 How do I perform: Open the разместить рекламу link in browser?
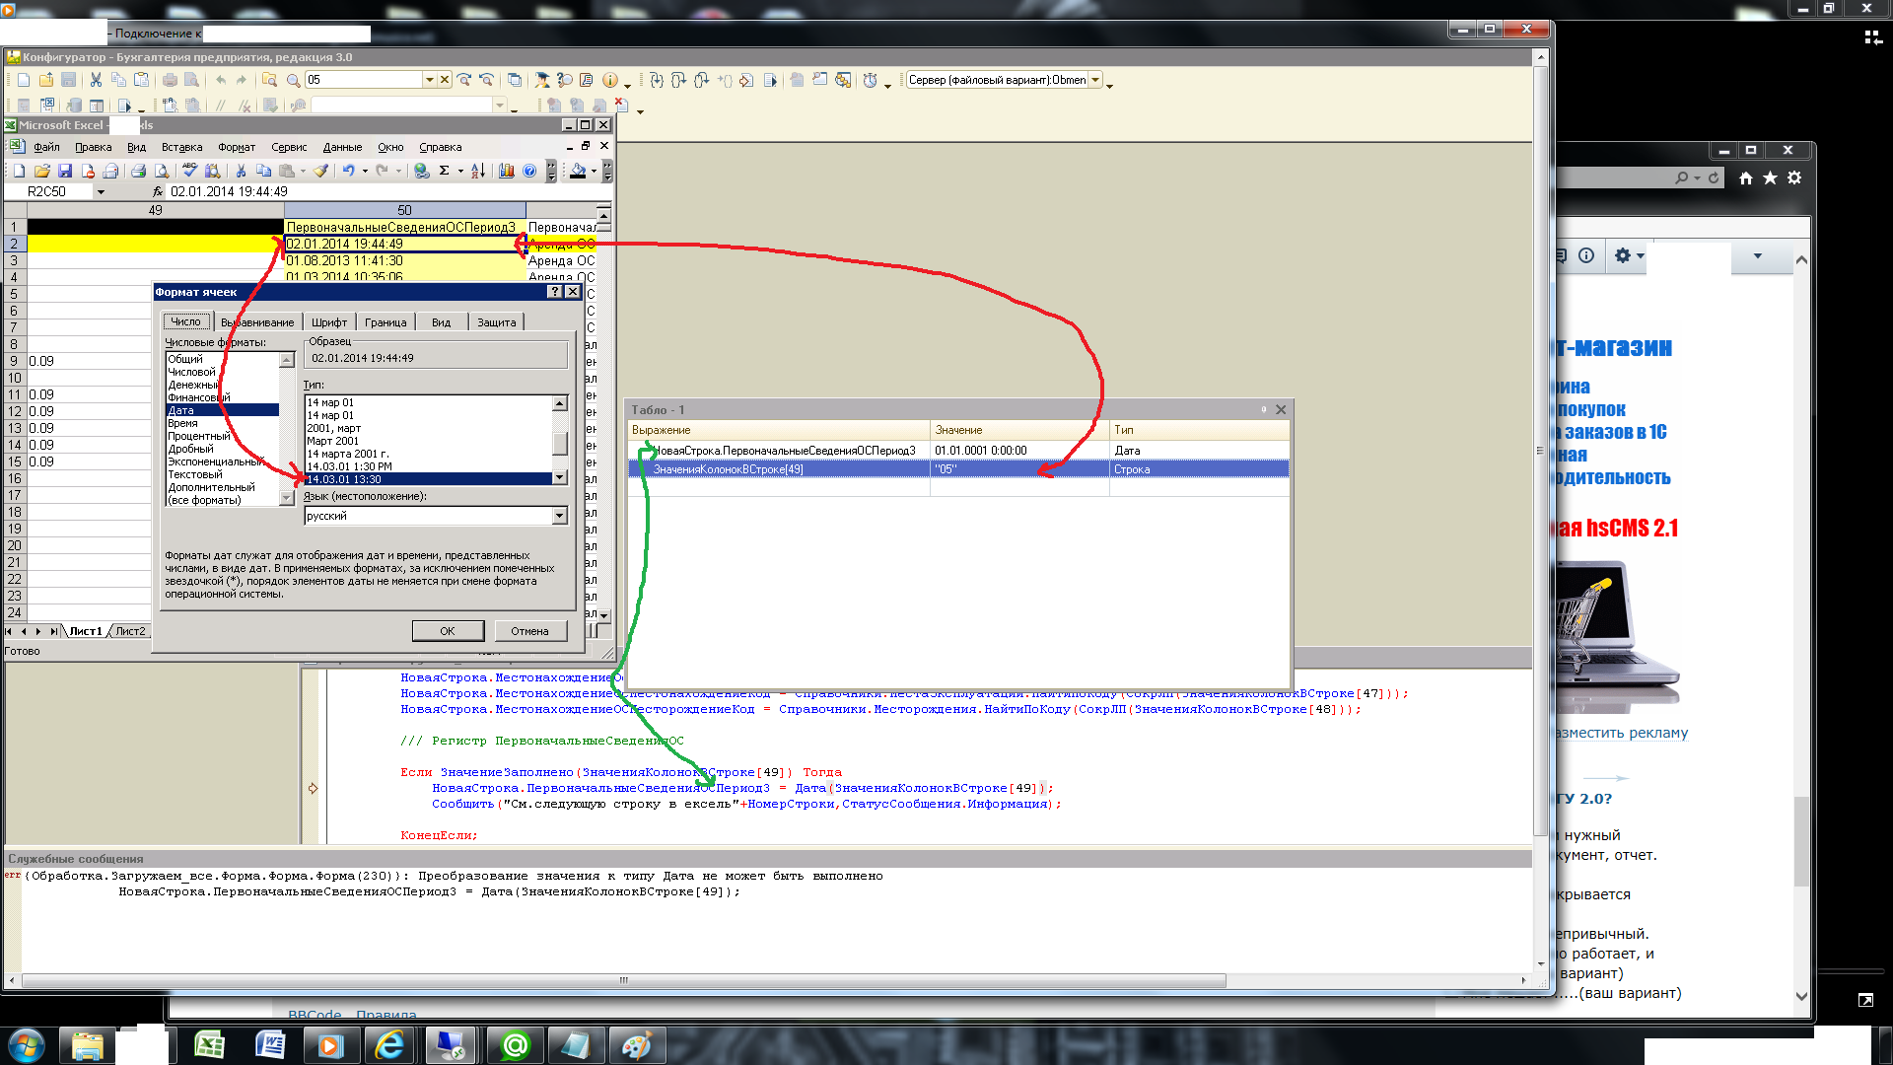[x=1623, y=733]
